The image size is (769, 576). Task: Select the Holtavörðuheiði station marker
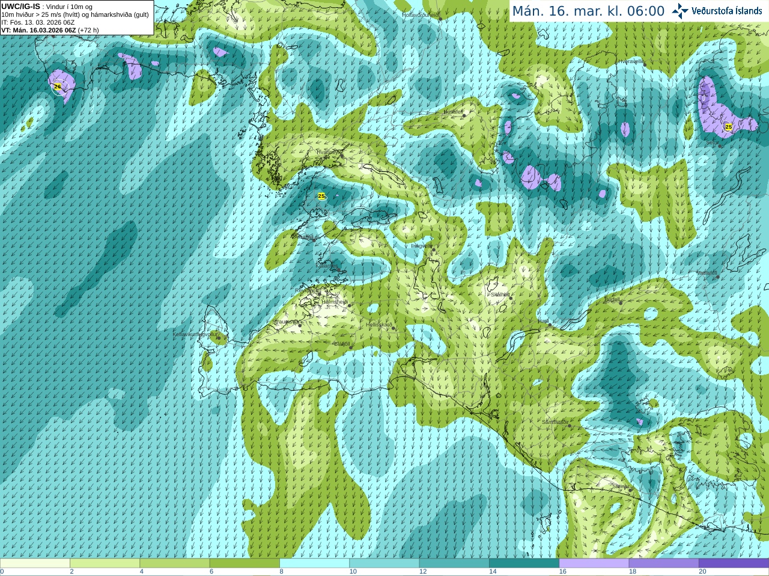[x=440, y=19]
